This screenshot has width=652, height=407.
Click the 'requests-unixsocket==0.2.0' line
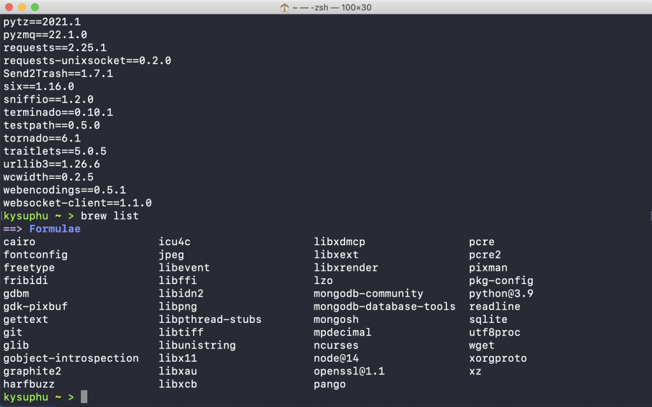pos(87,61)
